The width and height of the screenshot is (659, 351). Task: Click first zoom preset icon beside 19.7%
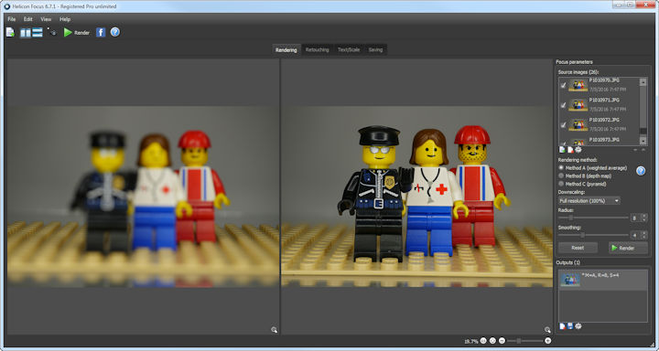pos(483,341)
